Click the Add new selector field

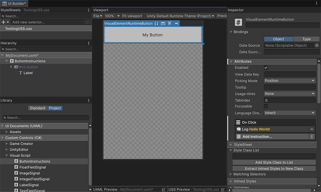click(x=48, y=22)
